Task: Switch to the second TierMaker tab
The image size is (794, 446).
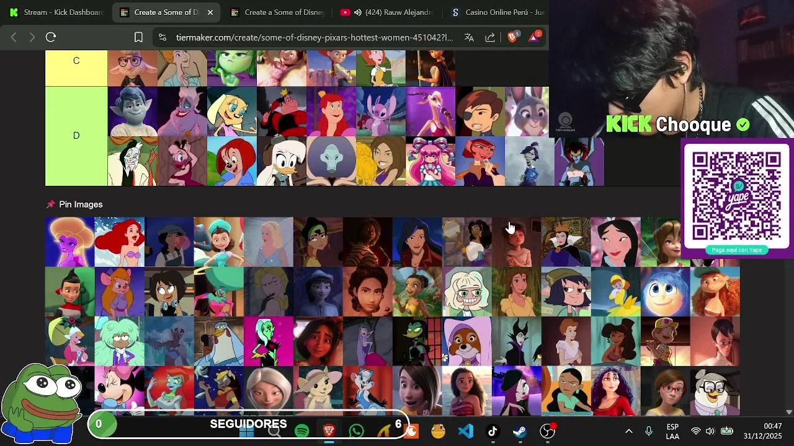Action: 277,12
